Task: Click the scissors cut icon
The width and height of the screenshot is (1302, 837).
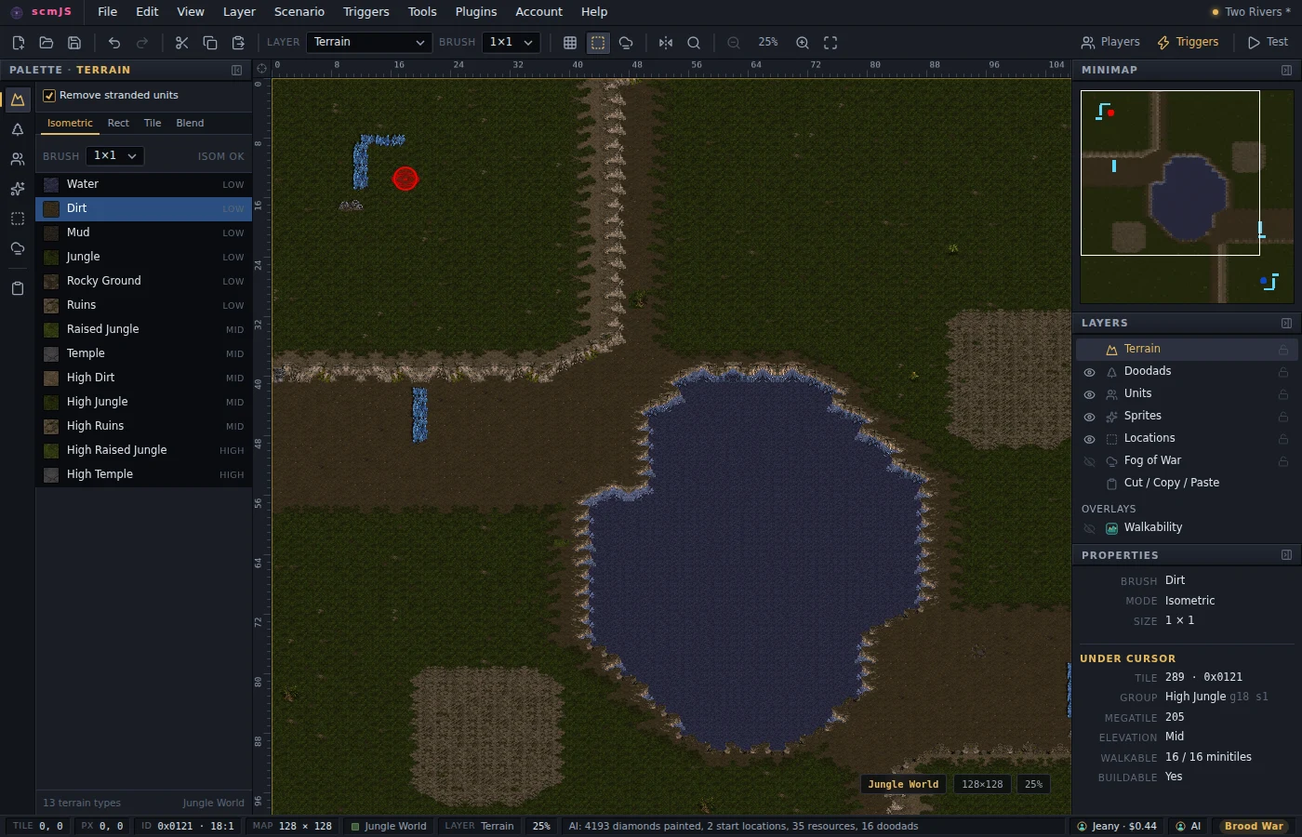Action: coord(181,43)
